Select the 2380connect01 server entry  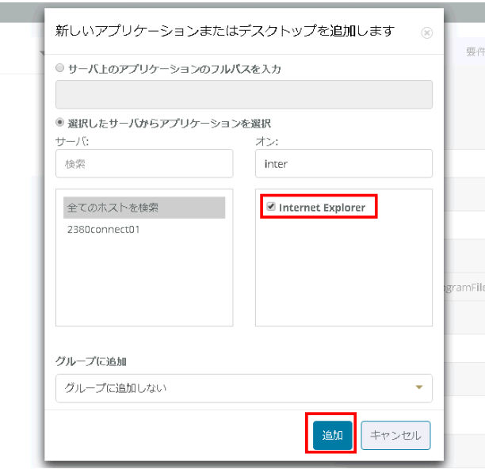tap(104, 229)
